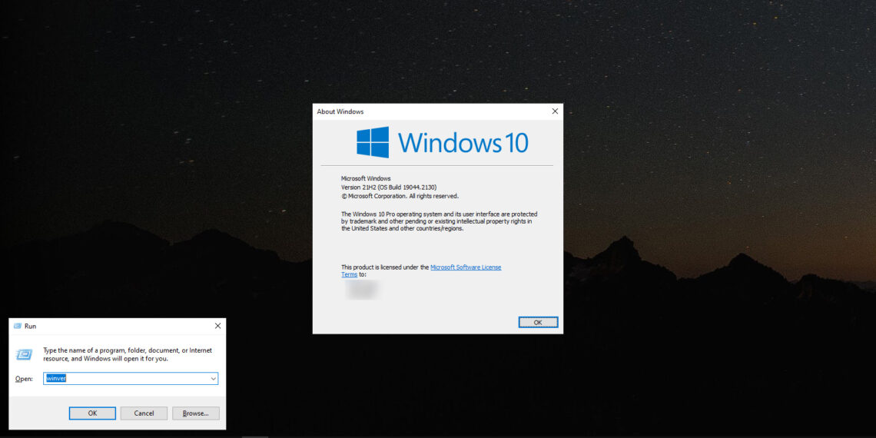876x438 pixels.
Task: Click the blue Windows logo in About Windows
Action: click(373, 143)
